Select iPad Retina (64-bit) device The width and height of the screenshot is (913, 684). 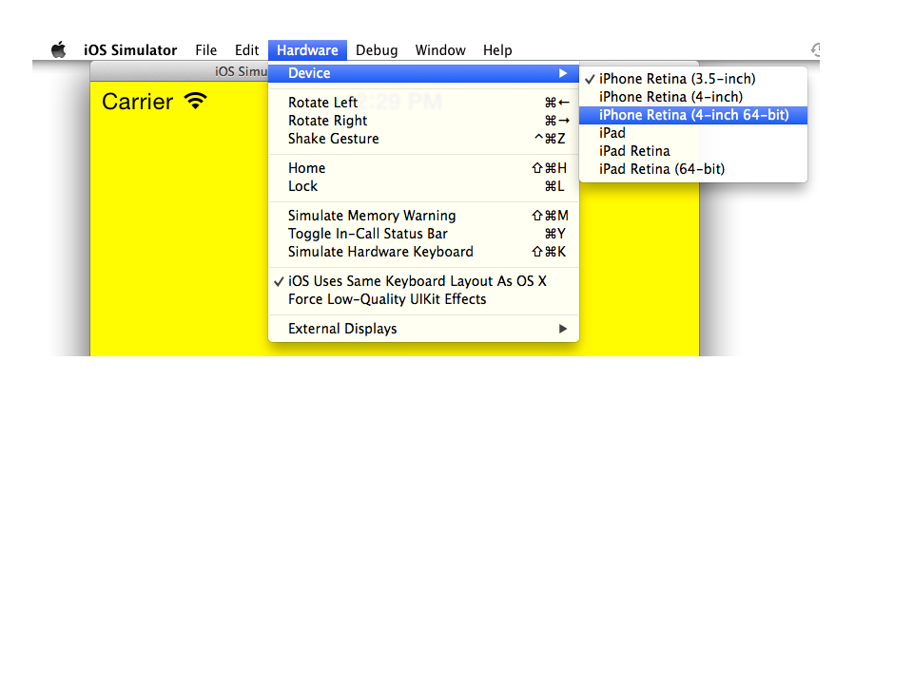661,169
